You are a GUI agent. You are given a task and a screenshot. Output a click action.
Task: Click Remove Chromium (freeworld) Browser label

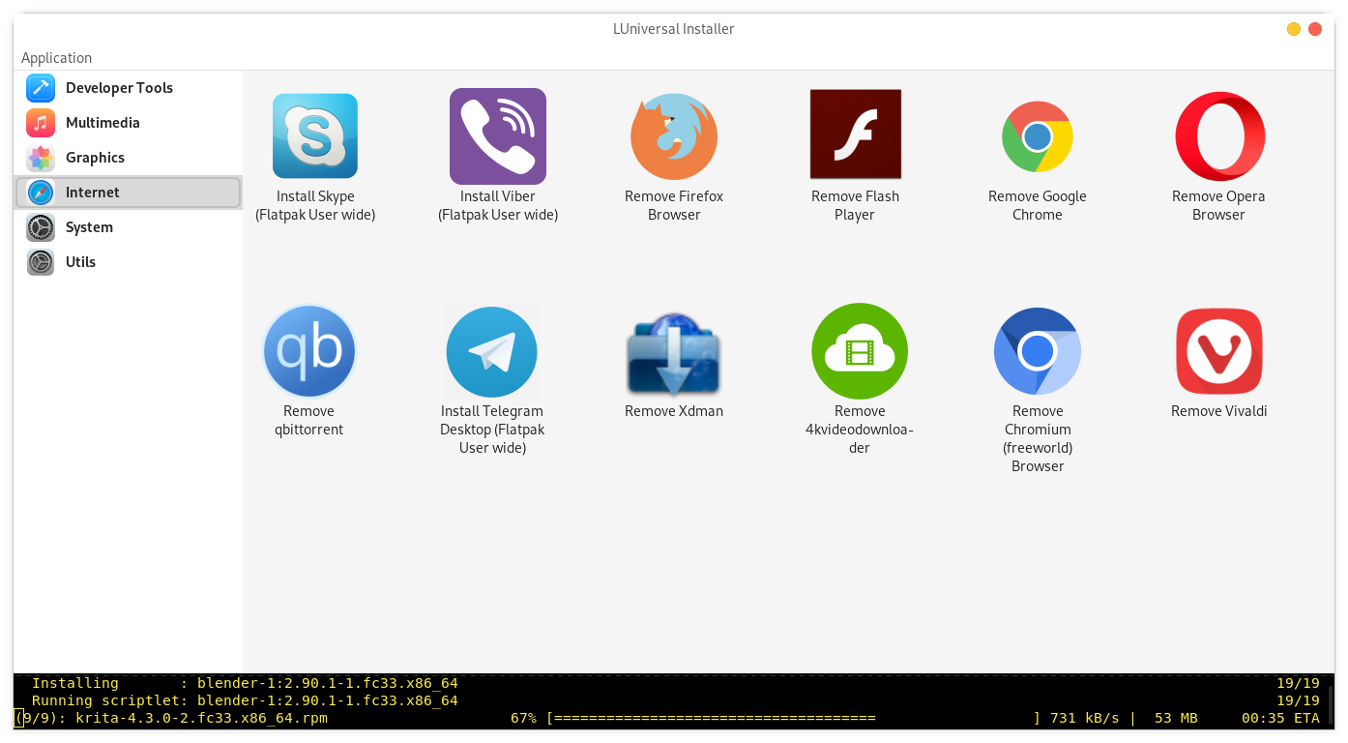click(x=1038, y=438)
